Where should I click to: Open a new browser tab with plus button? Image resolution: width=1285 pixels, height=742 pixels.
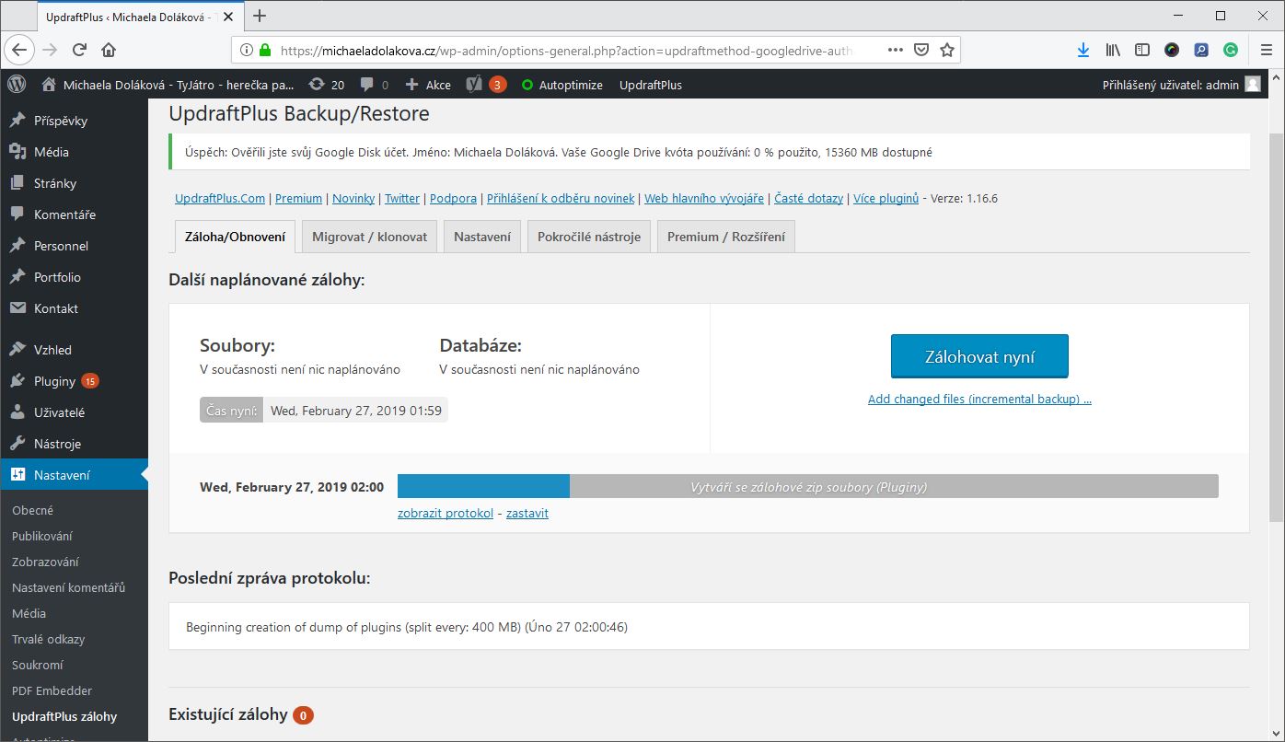click(260, 16)
